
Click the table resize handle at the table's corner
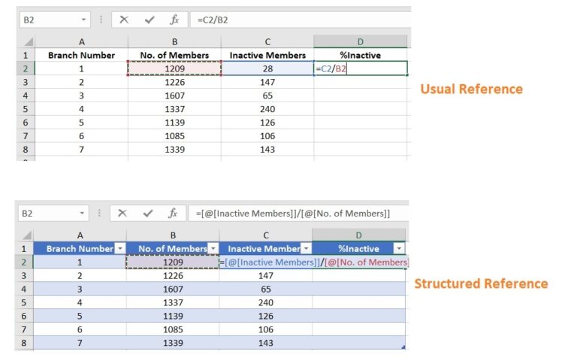404,347
